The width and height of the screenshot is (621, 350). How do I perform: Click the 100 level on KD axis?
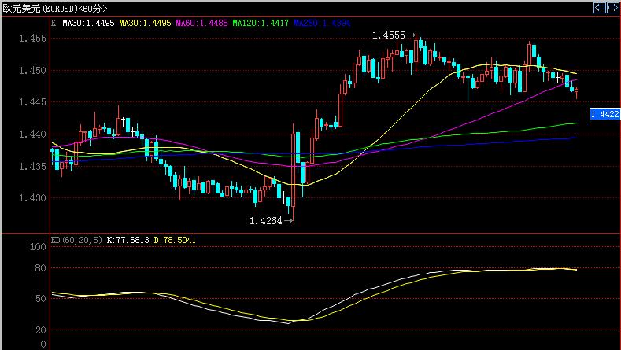(x=38, y=247)
